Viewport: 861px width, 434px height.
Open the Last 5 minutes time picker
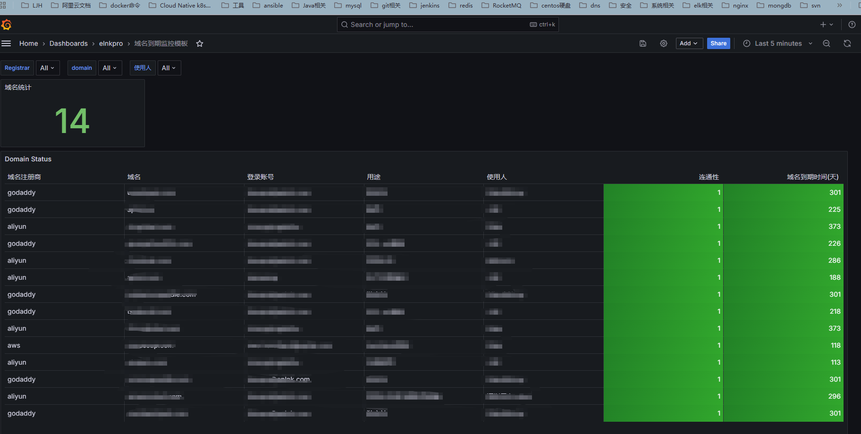tap(778, 43)
